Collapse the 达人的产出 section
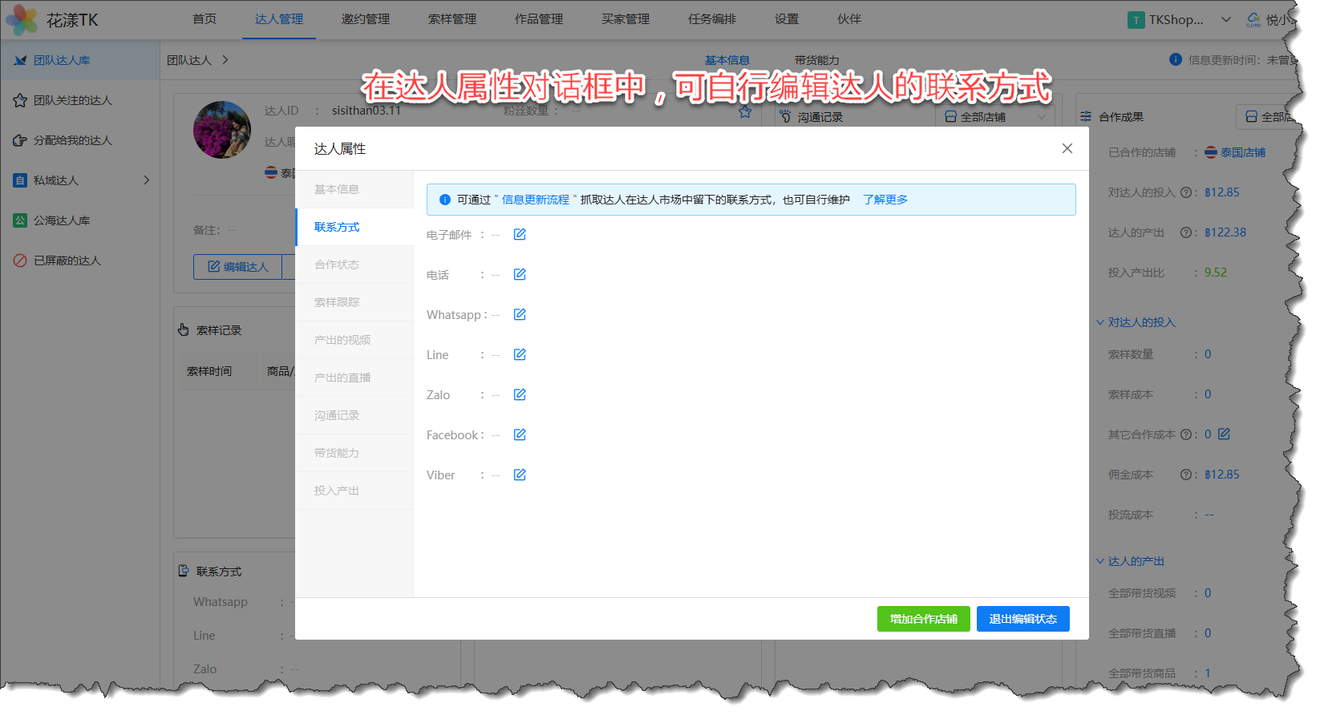 click(x=1100, y=561)
